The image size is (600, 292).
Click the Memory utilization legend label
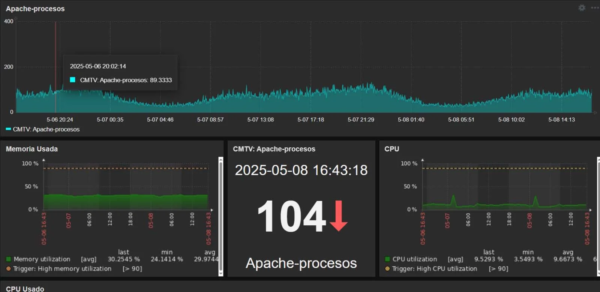(42, 259)
